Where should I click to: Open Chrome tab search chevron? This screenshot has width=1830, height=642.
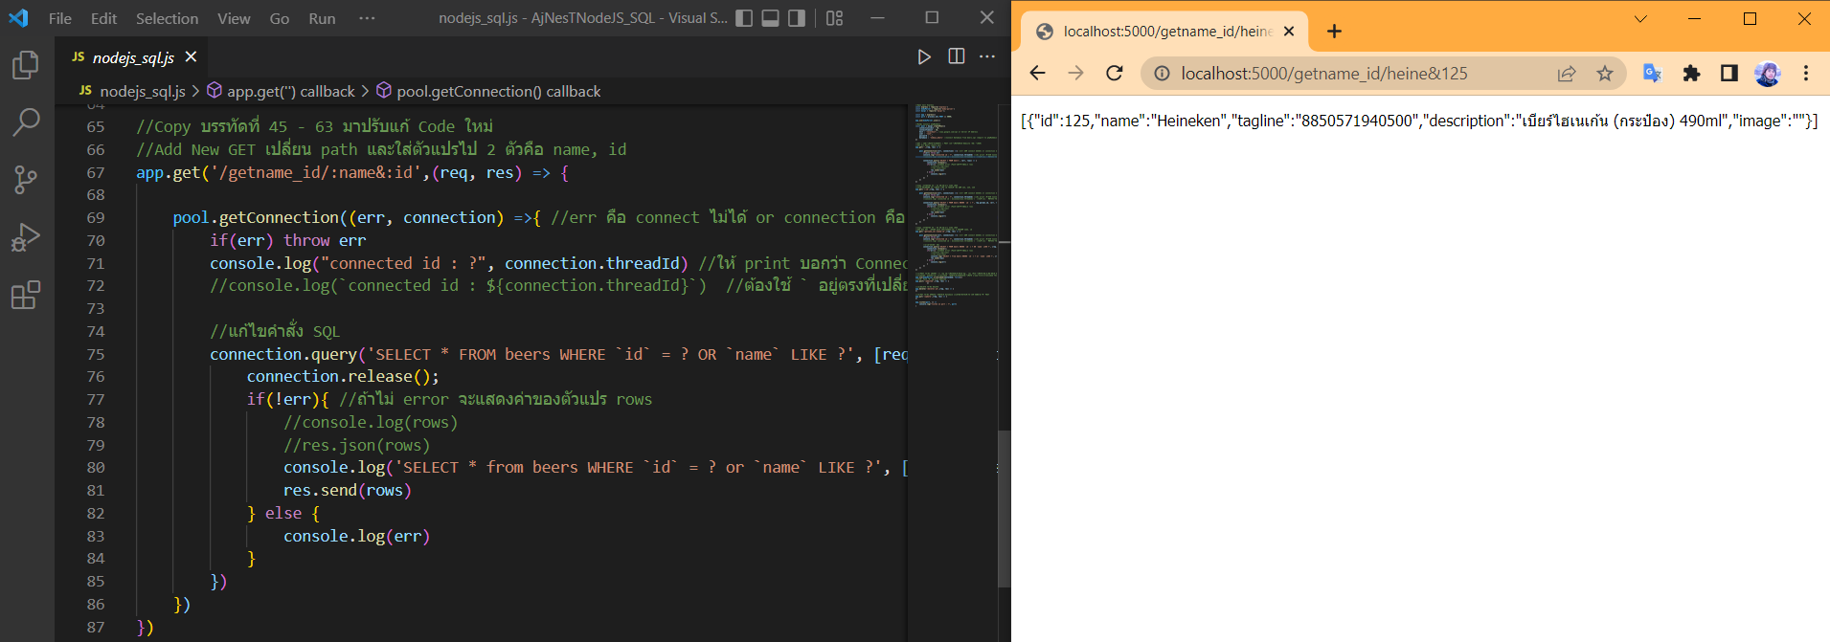pos(1640,19)
